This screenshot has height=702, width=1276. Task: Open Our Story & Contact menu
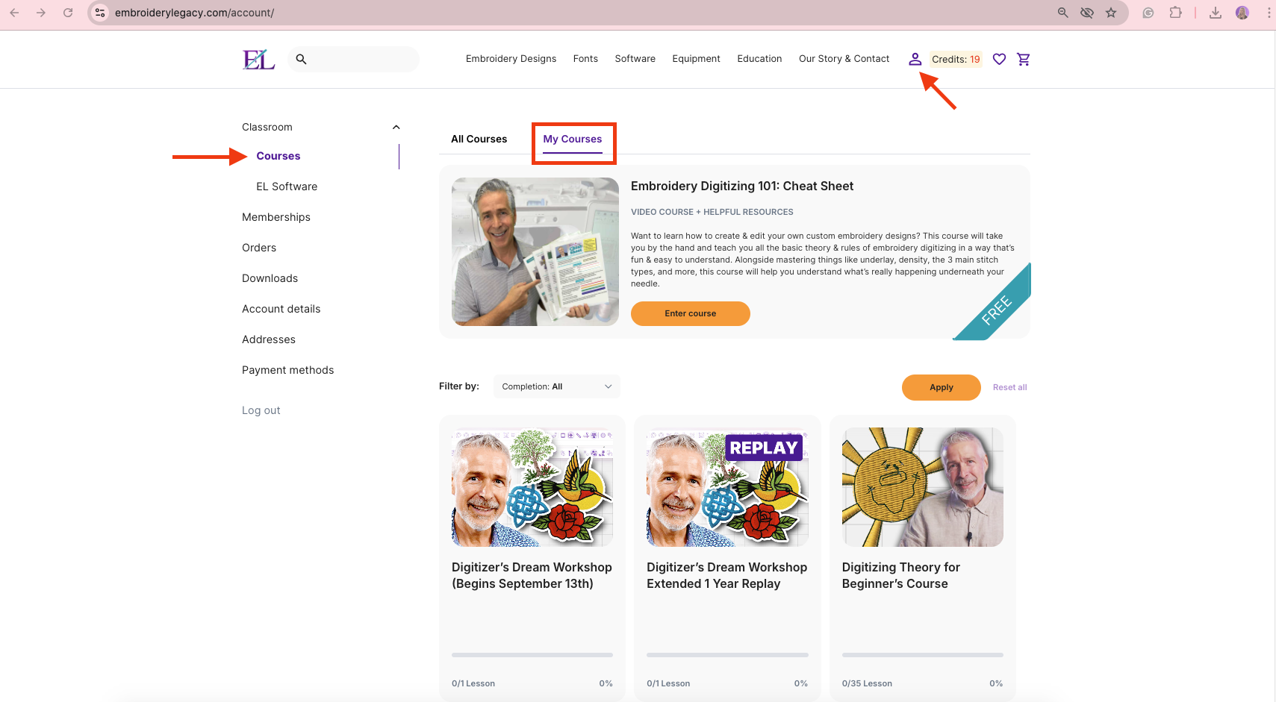(844, 59)
